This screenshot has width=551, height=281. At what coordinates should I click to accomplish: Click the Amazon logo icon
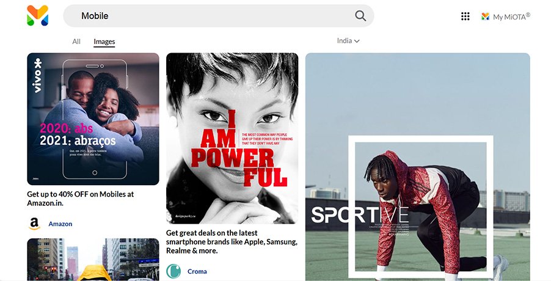point(34,224)
